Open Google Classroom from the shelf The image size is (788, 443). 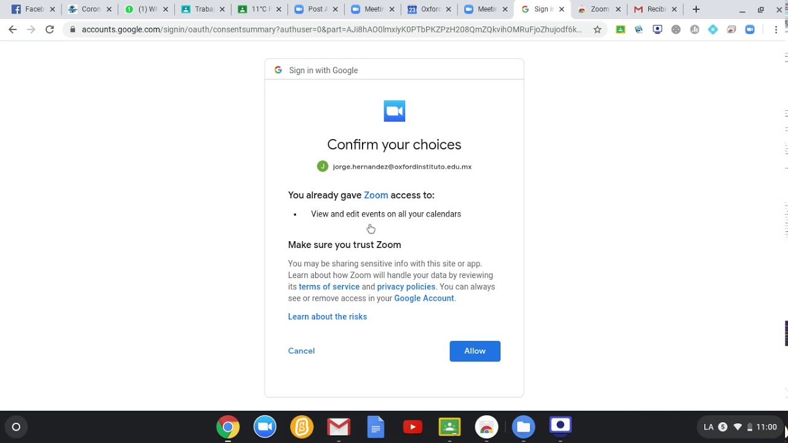[x=449, y=427]
